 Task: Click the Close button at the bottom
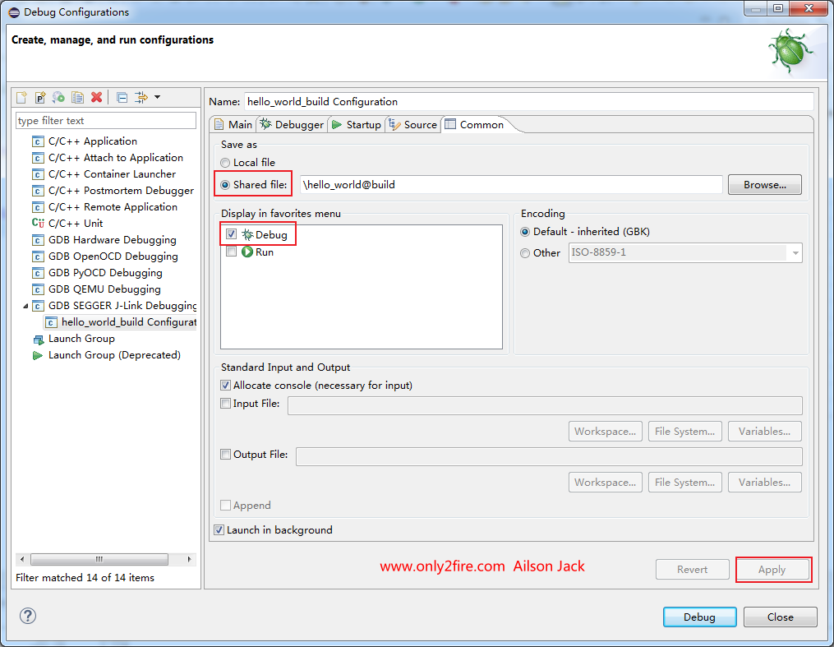tap(781, 617)
